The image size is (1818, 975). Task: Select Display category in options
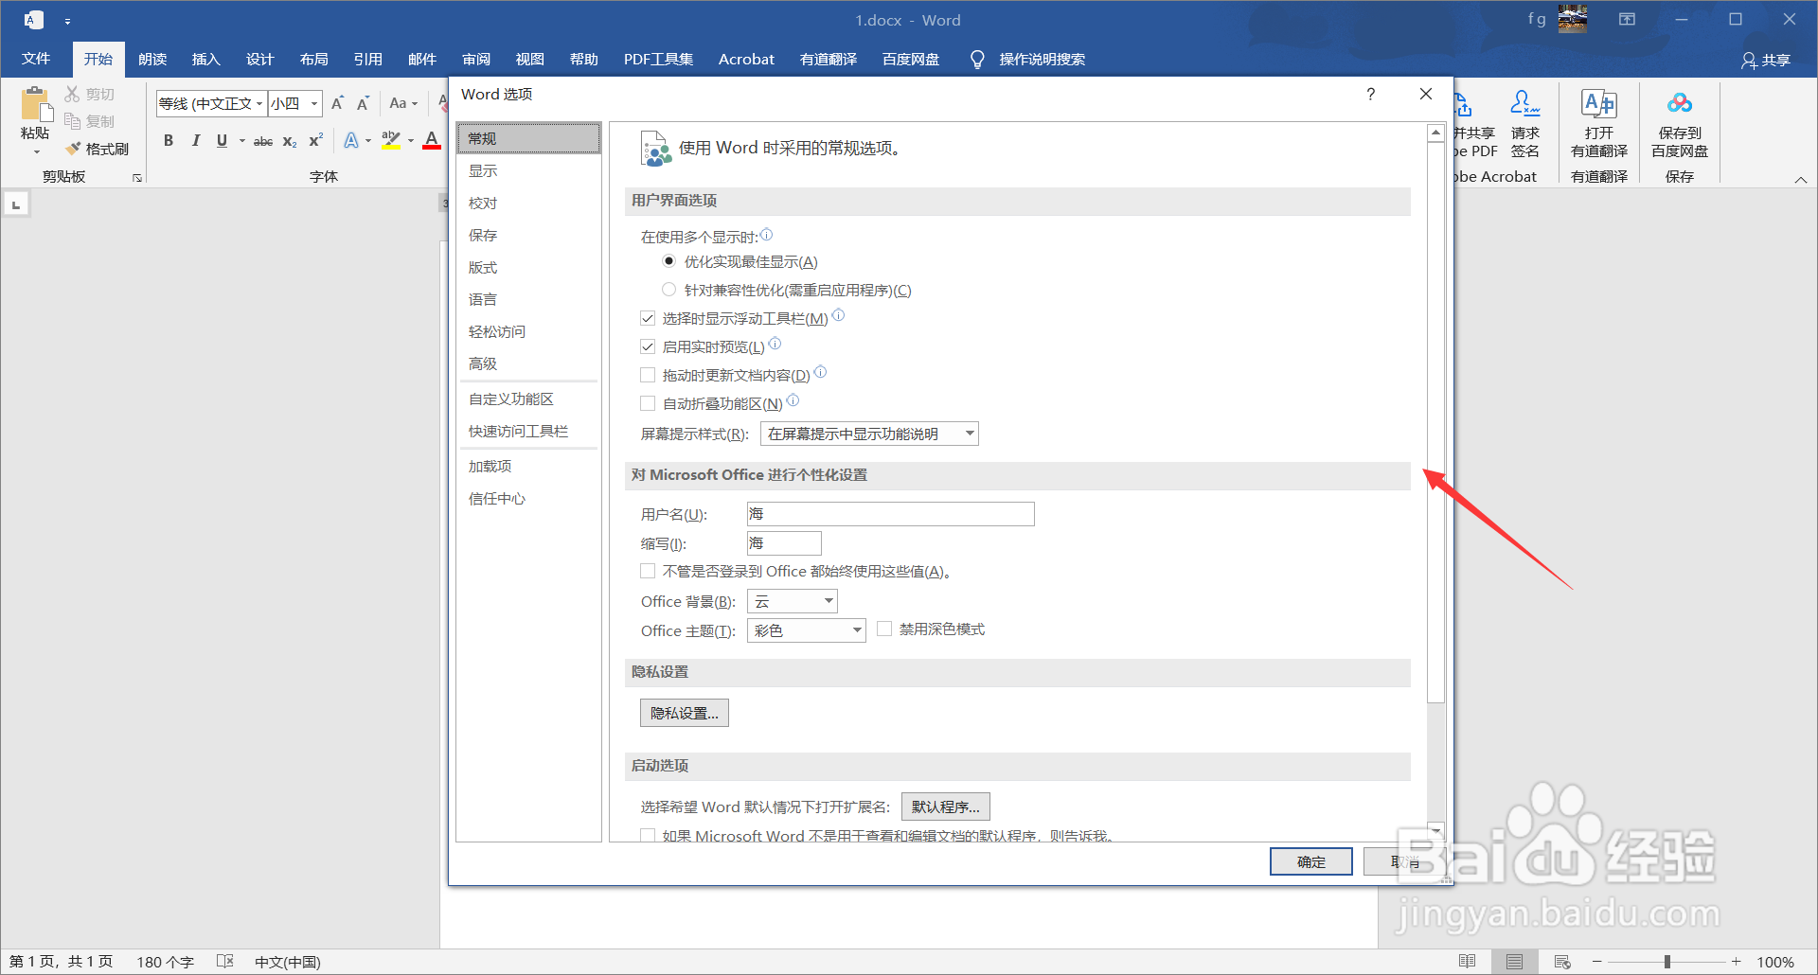tap(528, 170)
